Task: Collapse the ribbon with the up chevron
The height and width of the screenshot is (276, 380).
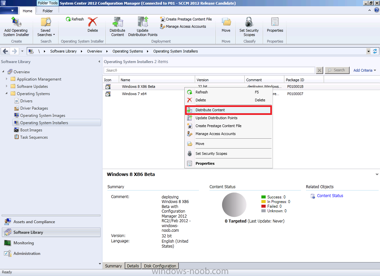Action: 369,10
